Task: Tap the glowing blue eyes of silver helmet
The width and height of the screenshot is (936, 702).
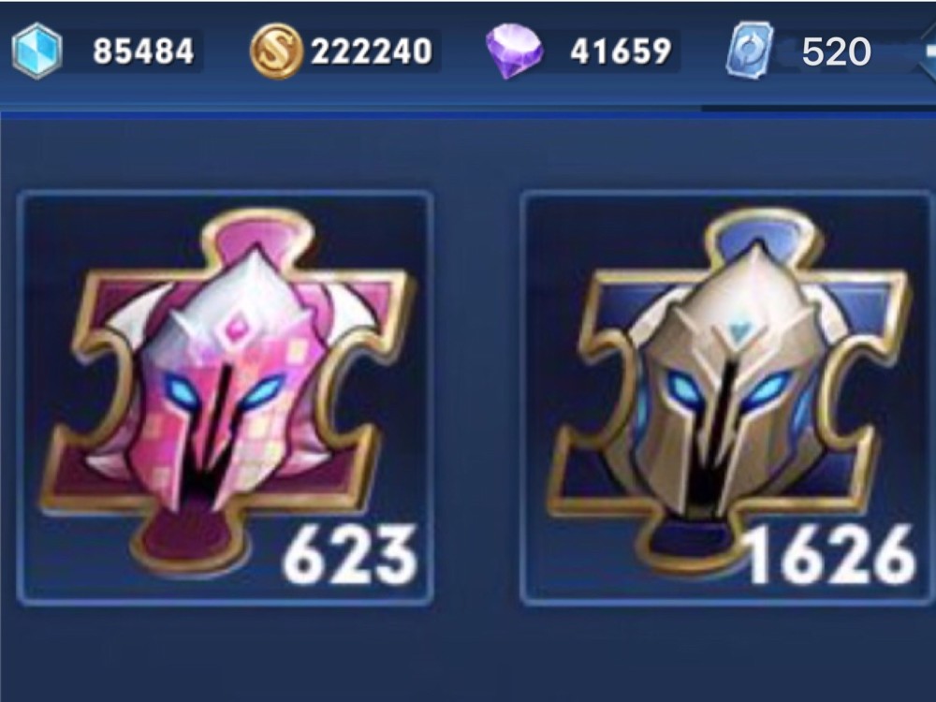Action: (729, 388)
